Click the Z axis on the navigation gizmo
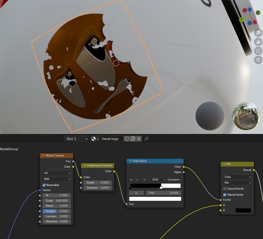Viewport: 263px width, 239px height. tap(250, 10)
